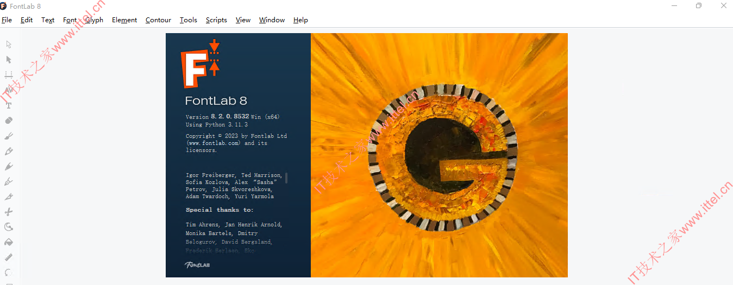The image size is (733, 285).
Task: Select the Fill bucket tool
Action: (x=9, y=242)
